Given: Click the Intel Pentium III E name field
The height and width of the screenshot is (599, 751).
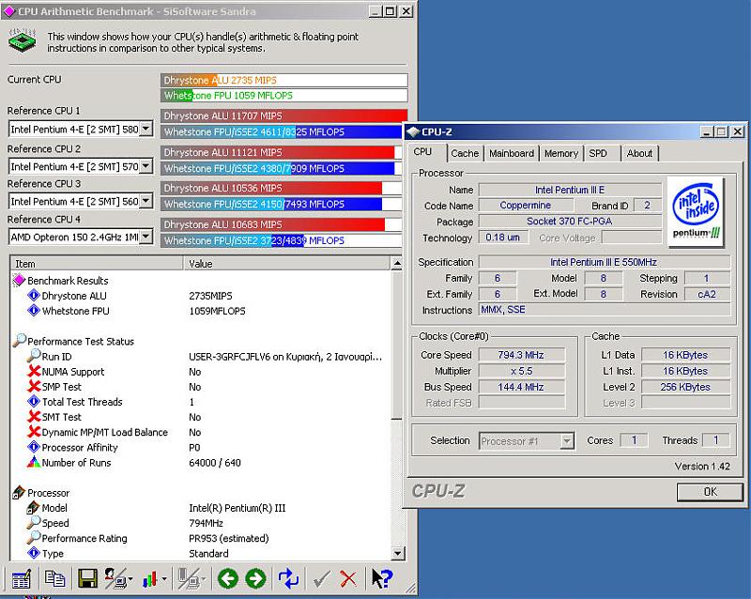Looking at the screenshot, I should pos(570,190).
